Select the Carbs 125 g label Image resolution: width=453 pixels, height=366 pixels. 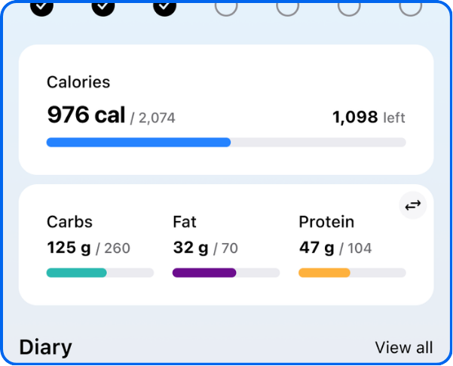(69, 248)
